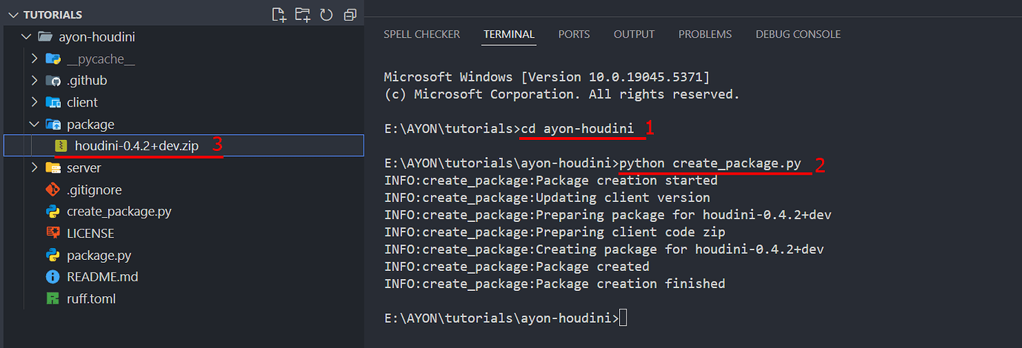This screenshot has height=348, width=1022.
Task: Click the info icon beside README.md
Action: pyautogui.click(x=53, y=277)
